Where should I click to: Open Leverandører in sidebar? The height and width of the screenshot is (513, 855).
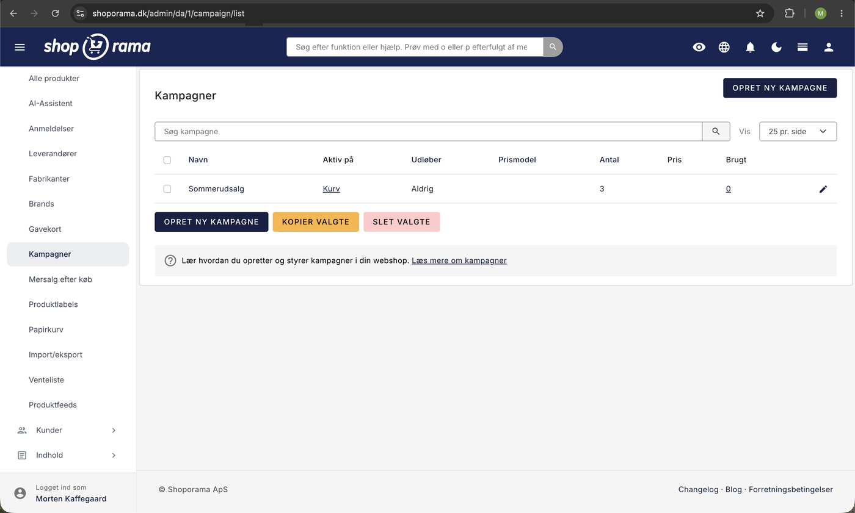(x=53, y=154)
